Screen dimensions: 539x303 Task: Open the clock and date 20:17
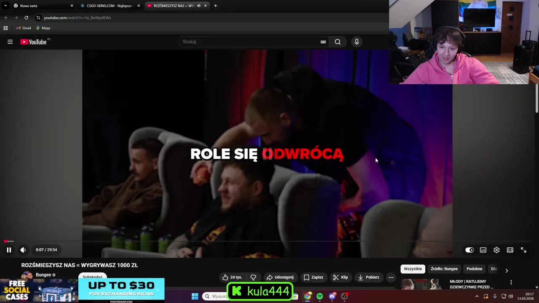(x=526, y=296)
